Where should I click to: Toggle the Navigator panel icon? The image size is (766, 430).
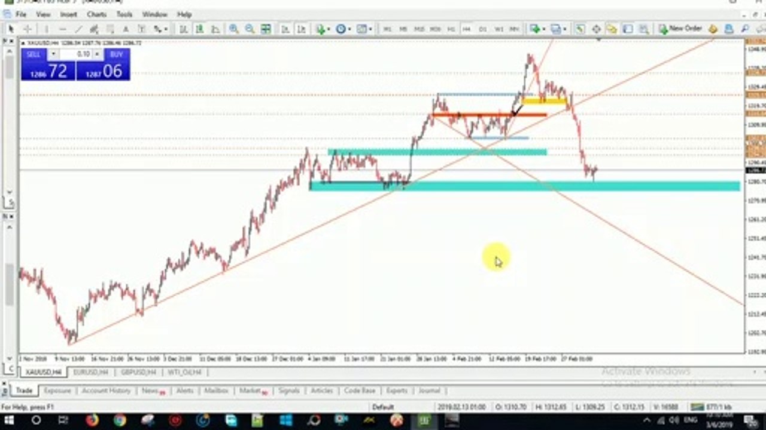tap(612, 29)
